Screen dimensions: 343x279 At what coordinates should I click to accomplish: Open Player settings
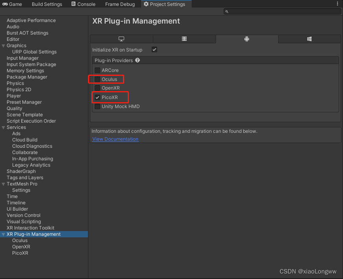14,96
